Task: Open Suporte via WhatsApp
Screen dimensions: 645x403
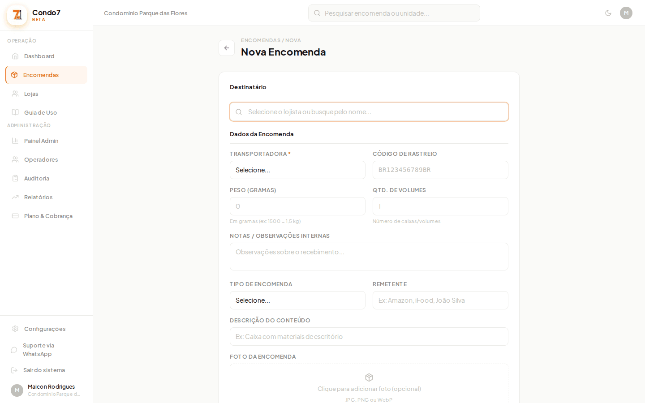Action: [x=38, y=349]
